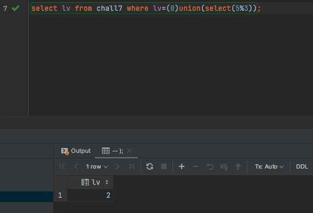Click the 'union' keyword in the query
This screenshot has width=313, height=213.
tap(190, 8)
